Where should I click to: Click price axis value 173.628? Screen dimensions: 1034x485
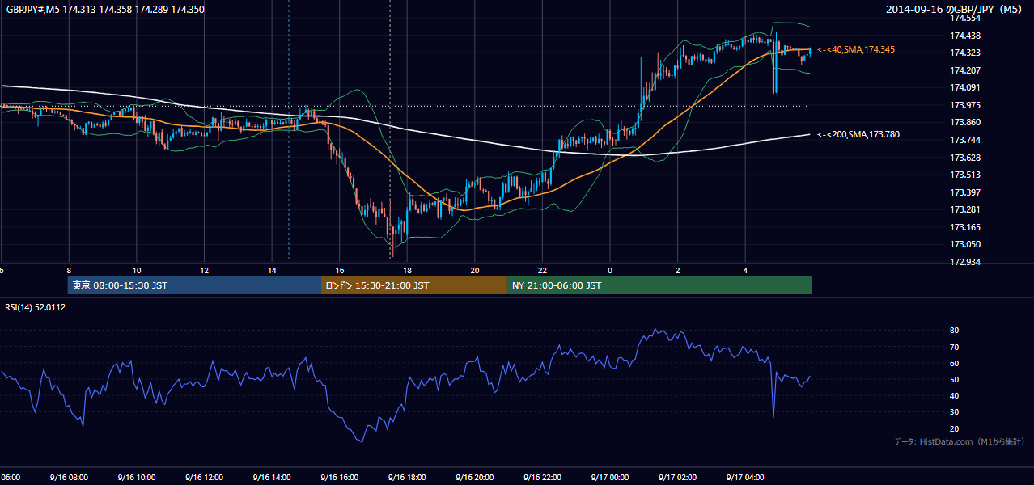click(964, 158)
